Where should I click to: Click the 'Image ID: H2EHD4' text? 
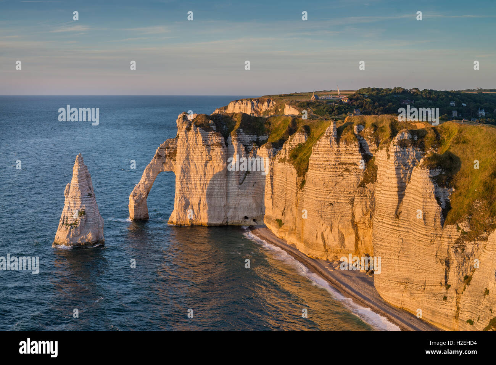(x=452, y=343)
